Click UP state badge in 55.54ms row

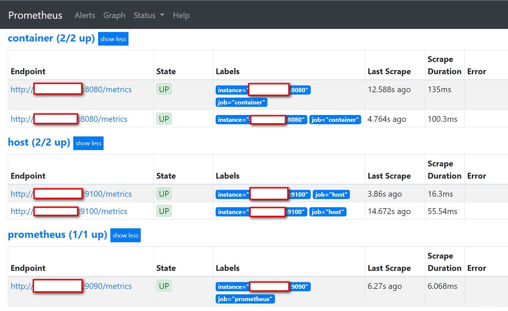click(x=164, y=211)
